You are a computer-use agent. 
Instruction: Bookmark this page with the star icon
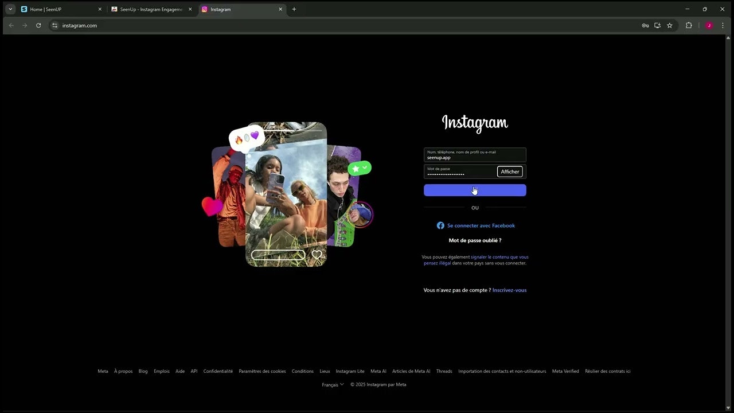669,25
